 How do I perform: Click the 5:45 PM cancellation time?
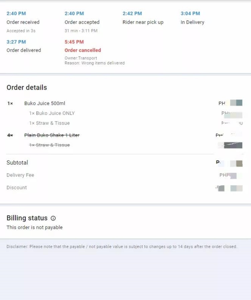74,42
